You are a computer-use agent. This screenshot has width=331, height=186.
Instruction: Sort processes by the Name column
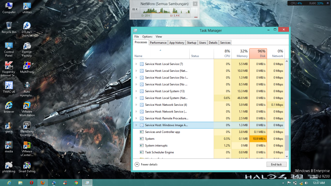161,53
